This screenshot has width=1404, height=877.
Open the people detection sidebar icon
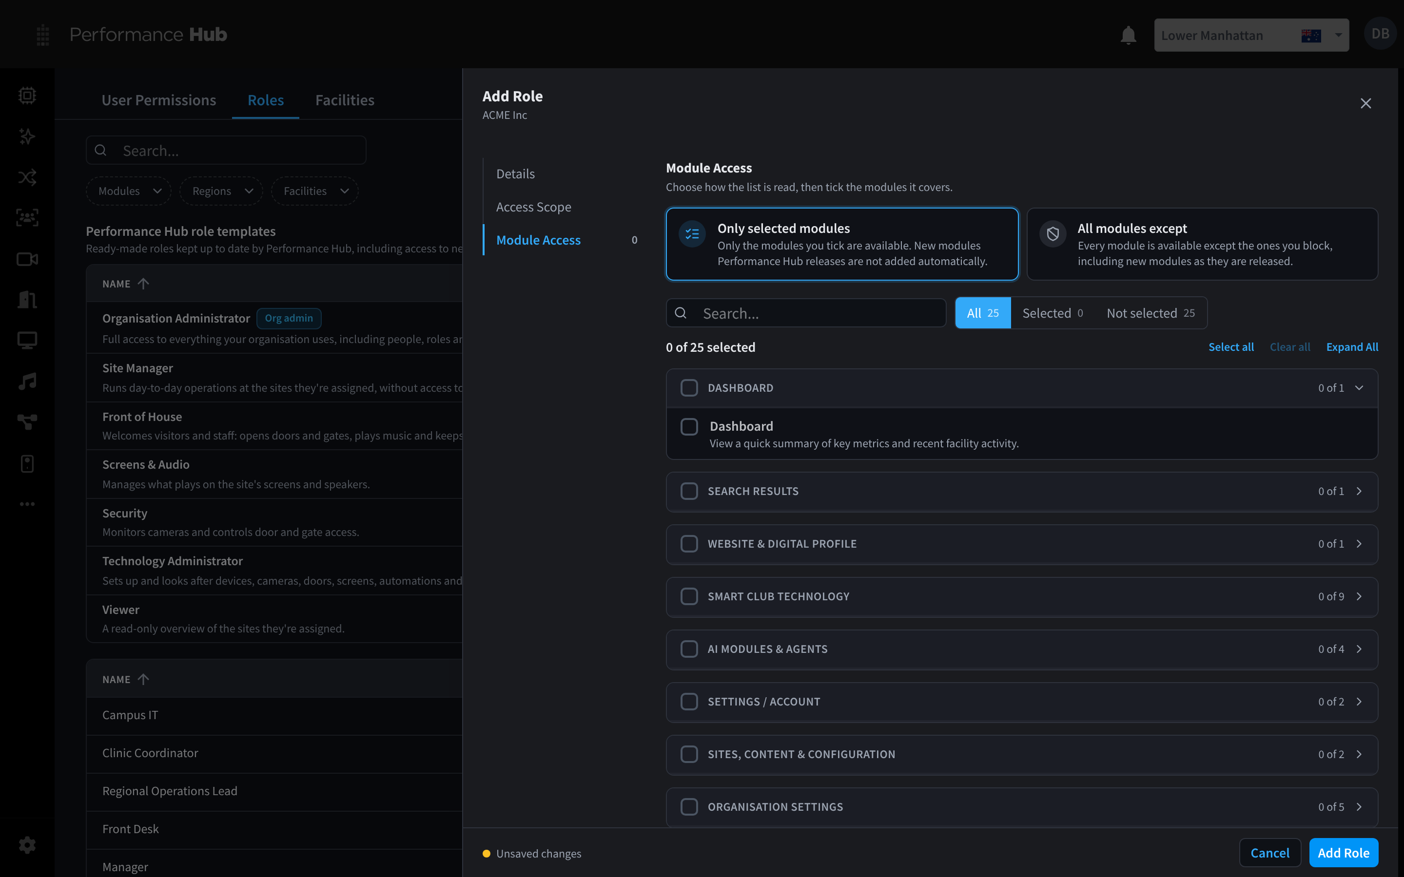[27, 218]
